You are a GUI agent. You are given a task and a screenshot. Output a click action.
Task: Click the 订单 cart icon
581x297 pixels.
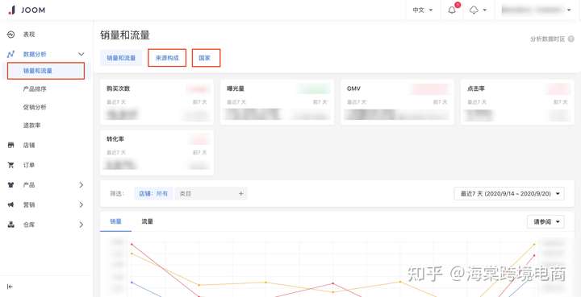tap(10, 165)
